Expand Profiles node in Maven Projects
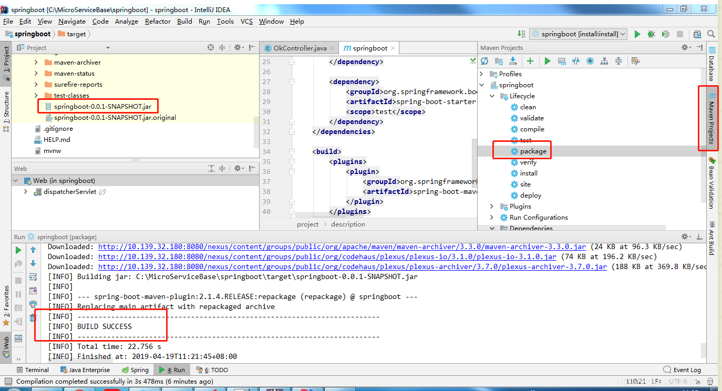722x391 pixels. tap(481, 74)
